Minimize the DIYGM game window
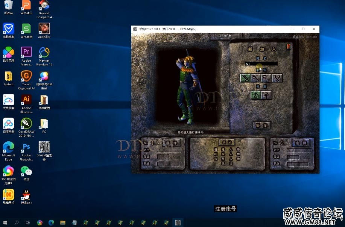The height and width of the screenshot is (227, 345). (x=293, y=29)
